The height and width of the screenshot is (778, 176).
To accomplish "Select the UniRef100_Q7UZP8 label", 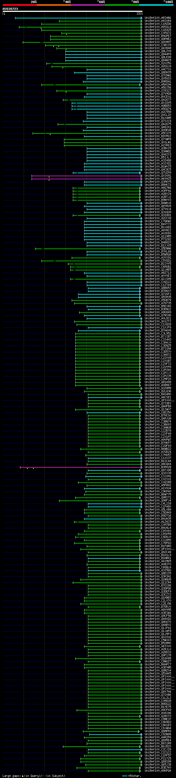I will click(158, 173).
